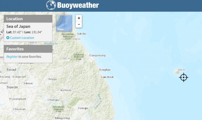Select the Location panel header
The width and height of the screenshot is (202, 120).
tap(28, 19)
